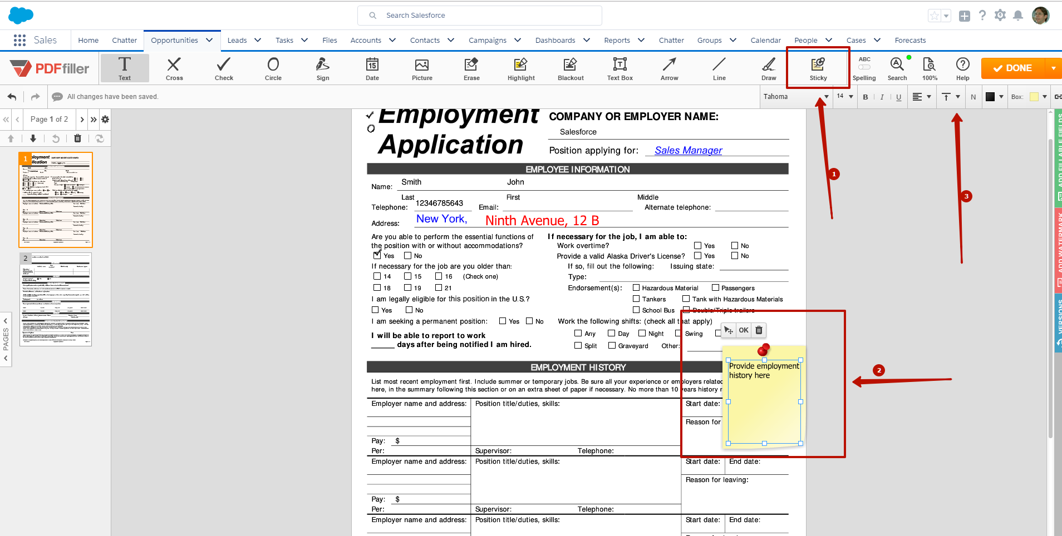Expand the Dashboards tab menu
This screenshot has height=536, width=1062.
(x=587, y=40)
